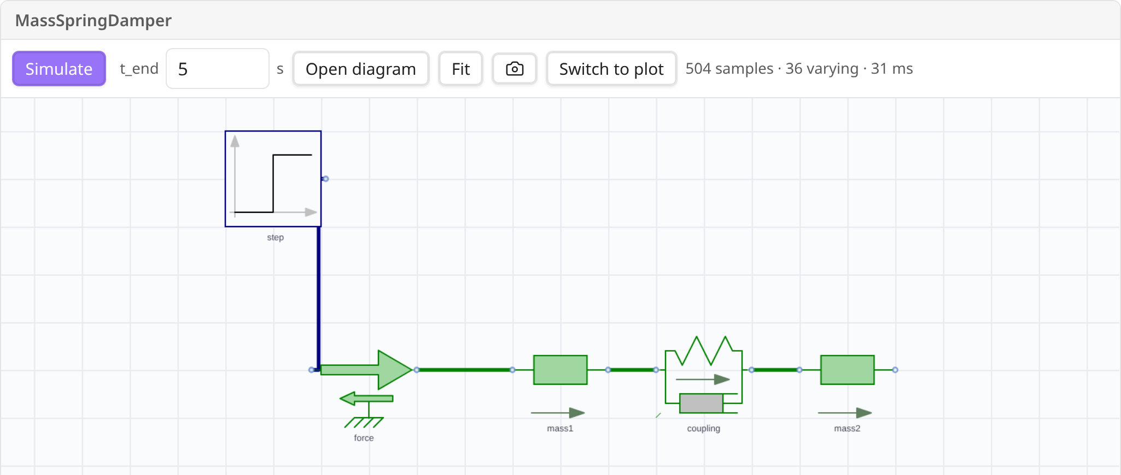1121x475 pixels.
Task: Click the 'mass1' label text
Action: click(560, 429)
